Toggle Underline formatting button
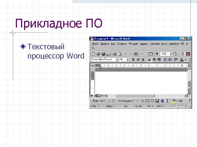The image size is (197, 147). pyautogui.click(x=143, y=60)
